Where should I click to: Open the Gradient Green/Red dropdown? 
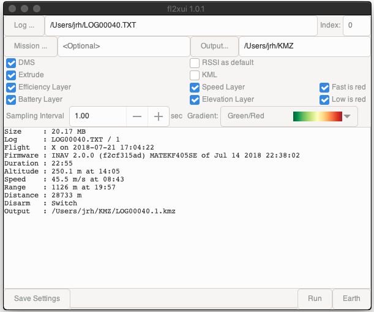pyautogui.click(x=289, y=116)
